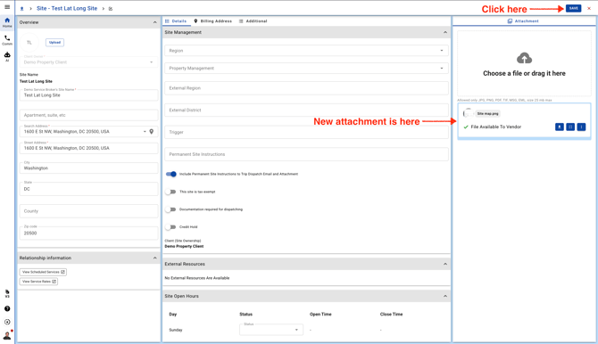The height and width of the screenshot is (344, 598).
Task: Click View Scheduled Services button
Action: pyautogui.click(x=43, y=272)
